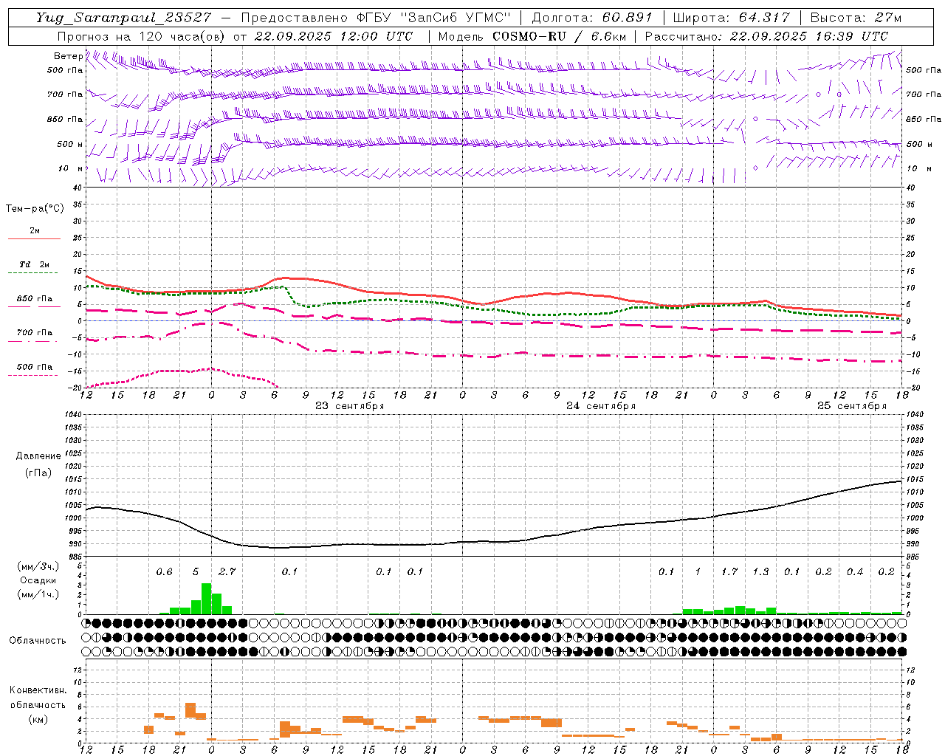Click the 3-hour precipitation value 0.6
Image resolution: width=945 pixels, height=756 pixels.
[164, 572]
